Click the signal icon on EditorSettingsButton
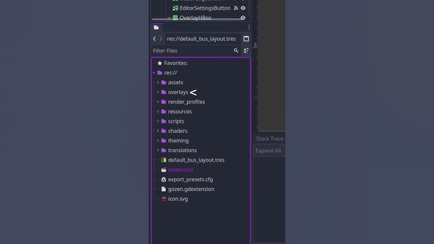The width and height of the screenshot is (434, 244). [x=236, y=8]
